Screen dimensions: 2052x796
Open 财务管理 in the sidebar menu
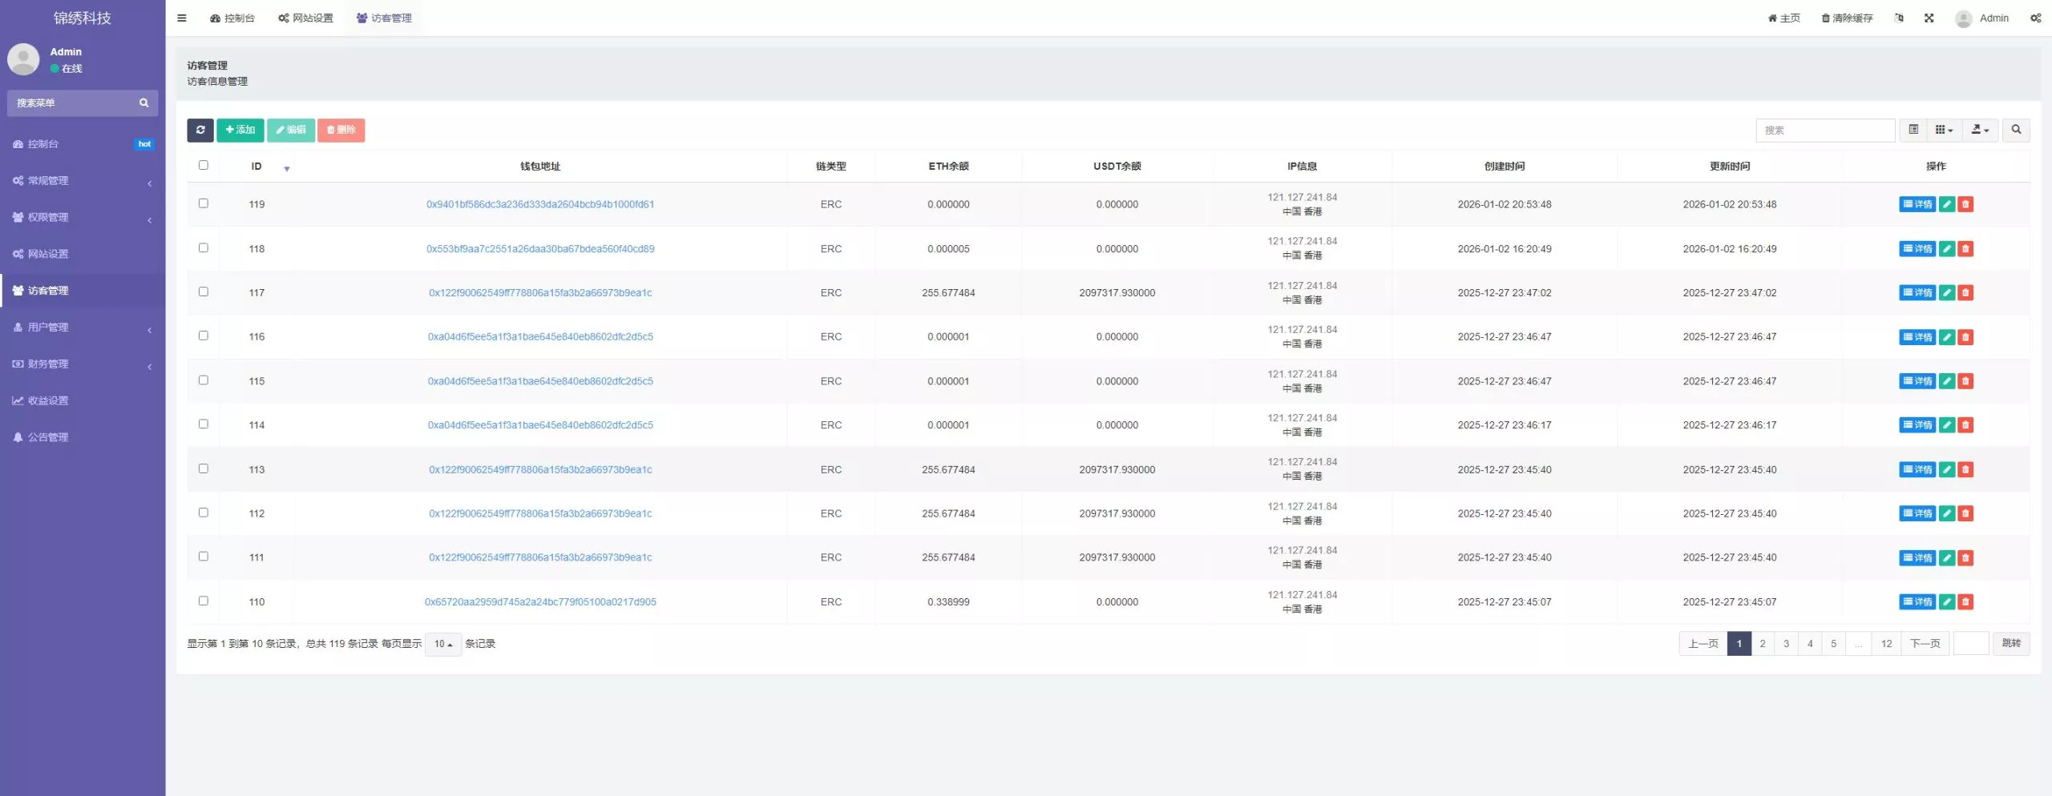coord(48,364)
